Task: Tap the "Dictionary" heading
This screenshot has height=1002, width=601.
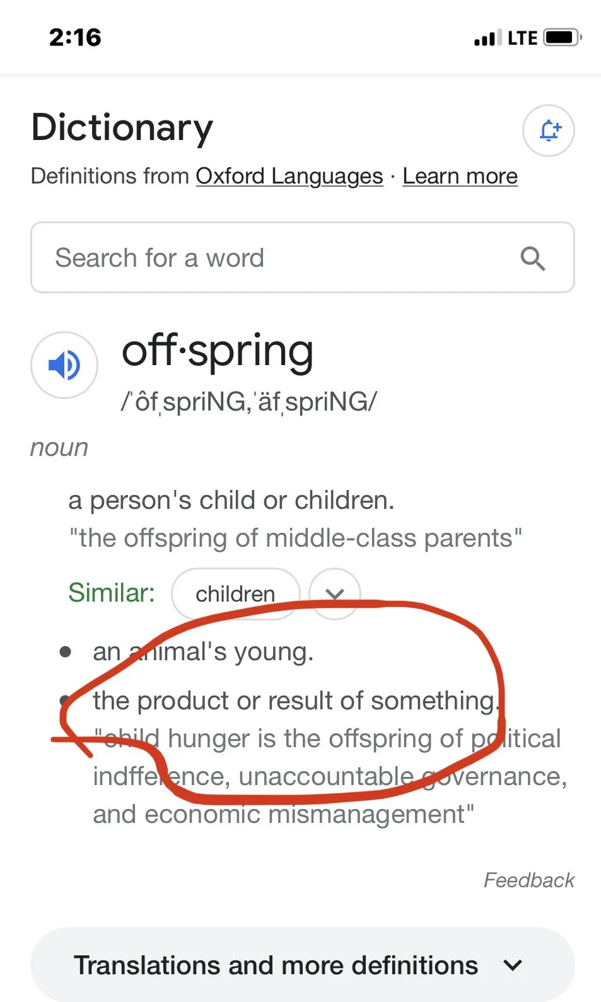Action: (x=122, y=127)
